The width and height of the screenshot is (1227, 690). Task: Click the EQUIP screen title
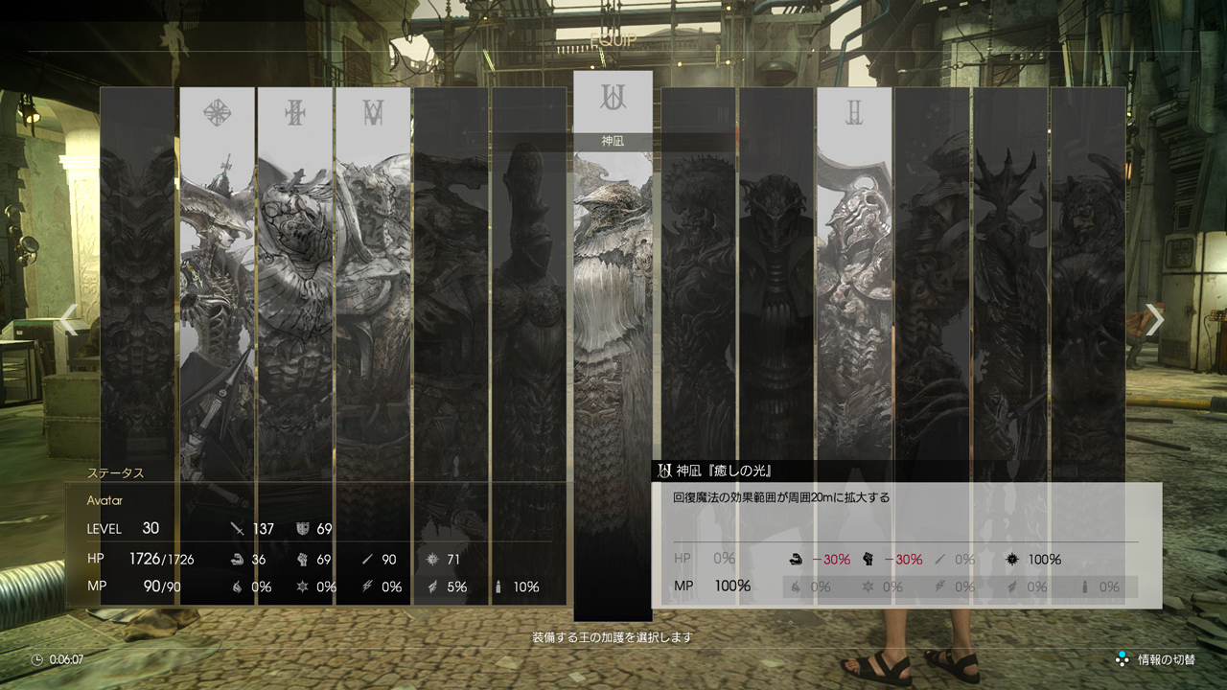tap(613, 40)
